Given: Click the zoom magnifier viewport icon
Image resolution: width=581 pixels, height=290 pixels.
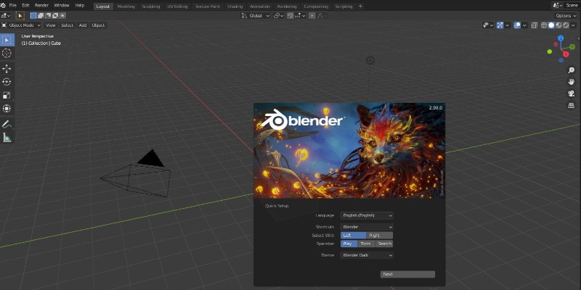Looking at the screenshot, I should 571,71.
